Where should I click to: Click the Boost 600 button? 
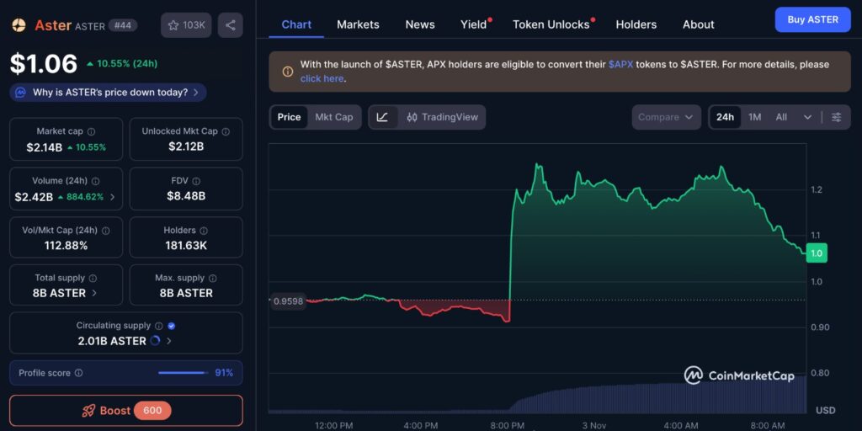[x=126, y=411]
